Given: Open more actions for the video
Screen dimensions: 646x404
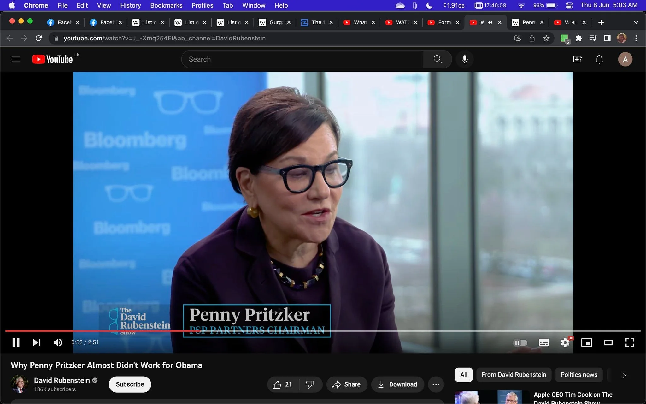Looking at the screenshot, I should tap(436, 384).
